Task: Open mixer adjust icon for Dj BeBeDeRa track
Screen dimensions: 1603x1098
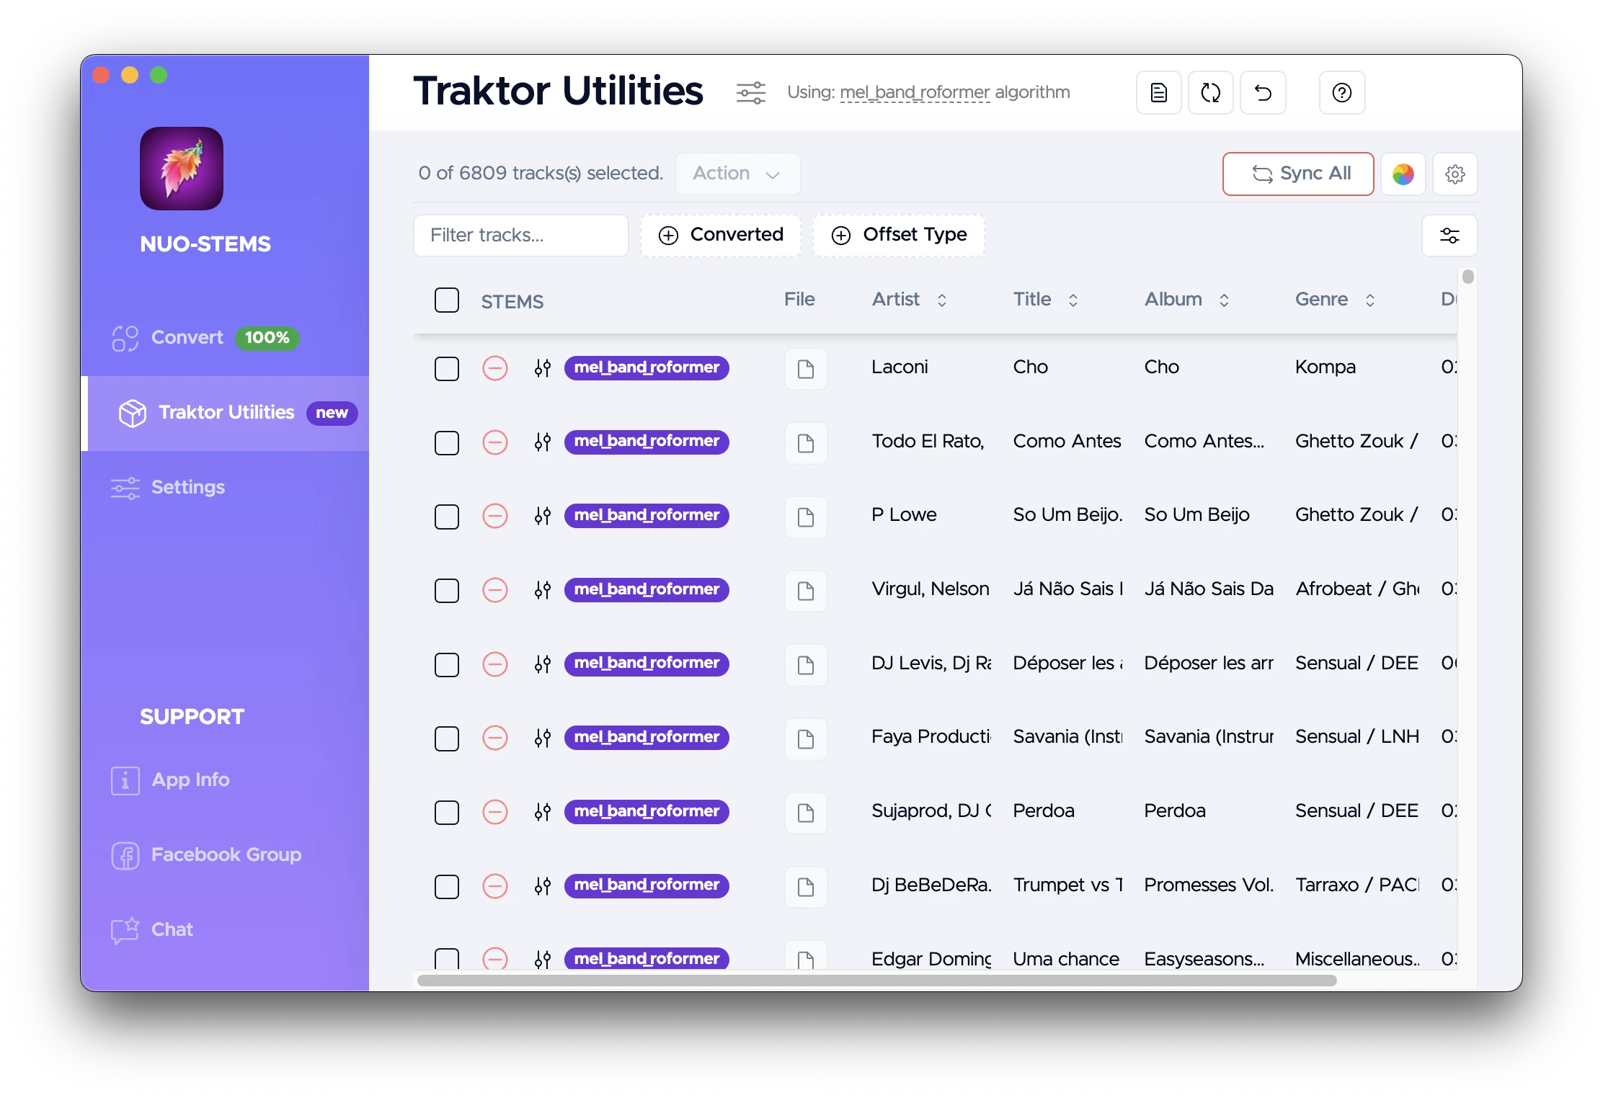Action: (543, 885)
